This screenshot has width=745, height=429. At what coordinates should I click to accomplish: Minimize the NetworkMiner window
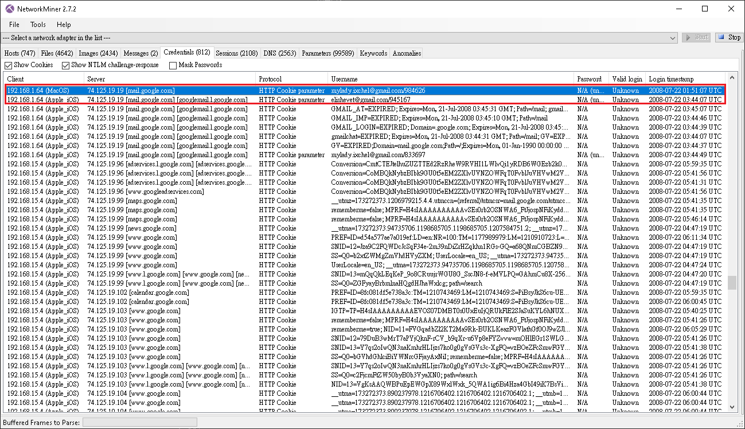[678, 9]
